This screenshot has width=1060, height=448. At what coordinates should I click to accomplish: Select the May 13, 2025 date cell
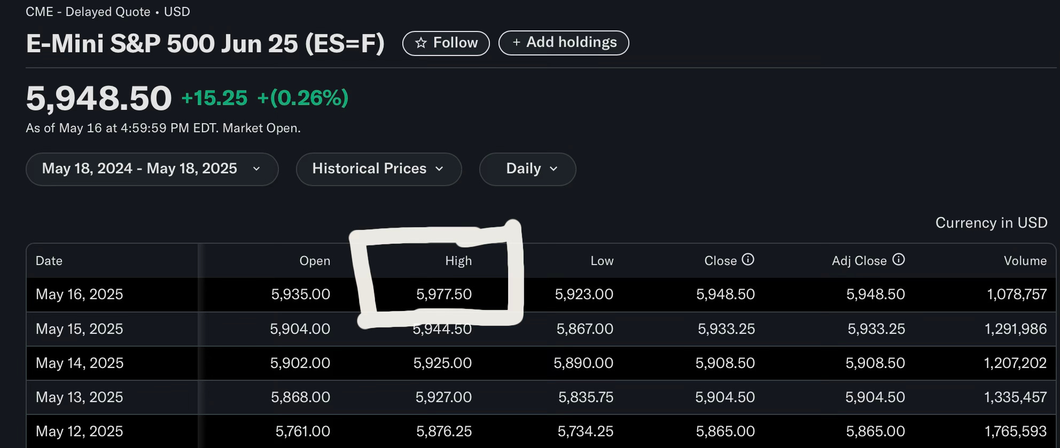pos(79,397)
